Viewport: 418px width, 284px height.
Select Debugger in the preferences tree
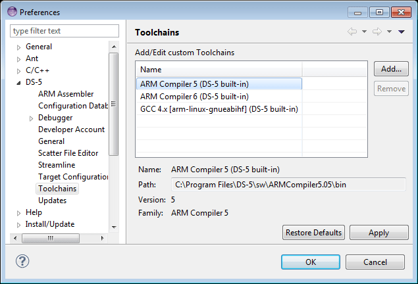pos(55,118)
